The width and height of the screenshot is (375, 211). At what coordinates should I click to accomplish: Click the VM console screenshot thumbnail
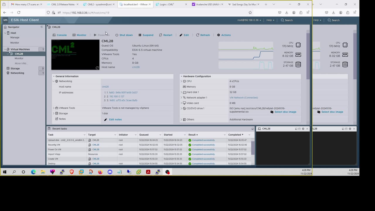click(x=75, y=55)
